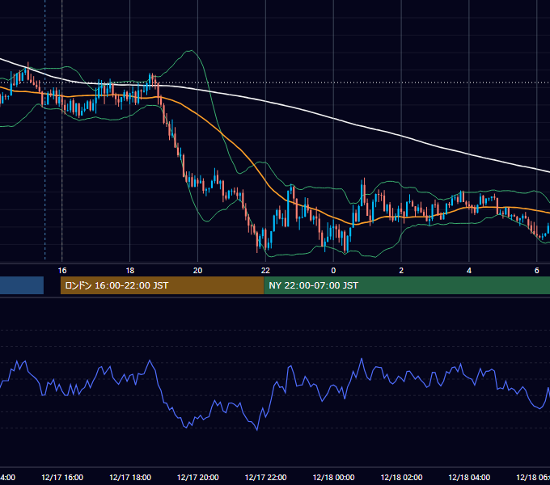The height and width of the screenshot is (485, 550).
Task: Click the '12/17 16:00' date label
Action: click(x=62, y=477)
